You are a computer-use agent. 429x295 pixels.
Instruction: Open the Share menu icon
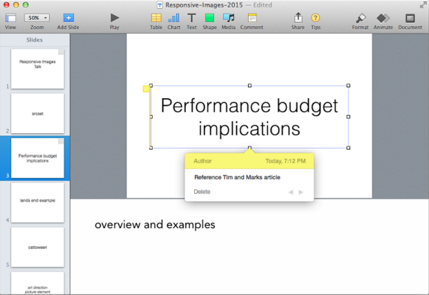(298, 17)
